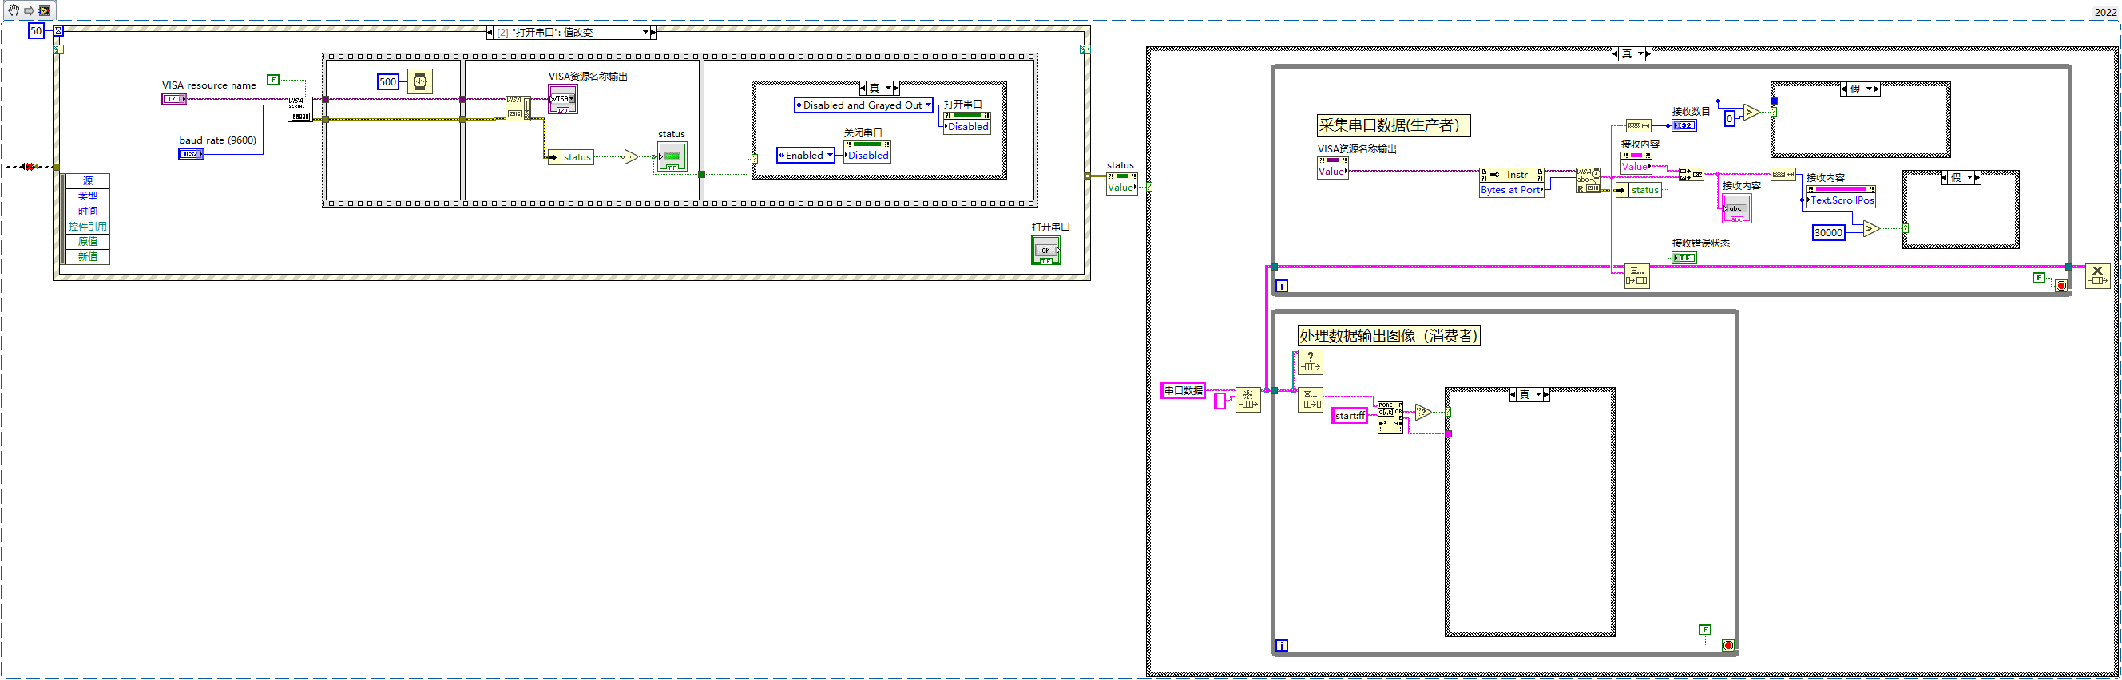Open the 真 case selector in event structure
The height and width of the screenshot is (680, 2122).
click(x=879, y=88)
